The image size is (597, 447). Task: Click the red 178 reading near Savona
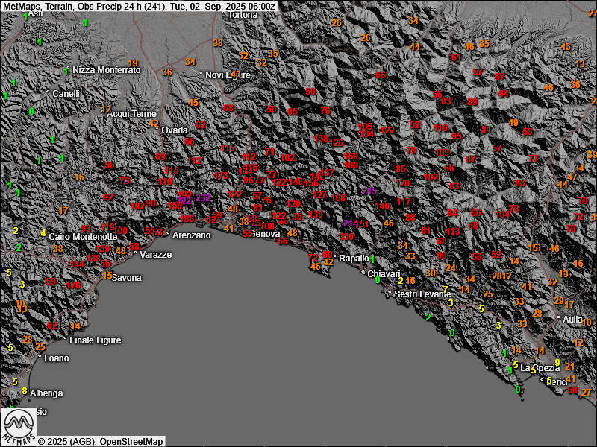pos(73,285)
